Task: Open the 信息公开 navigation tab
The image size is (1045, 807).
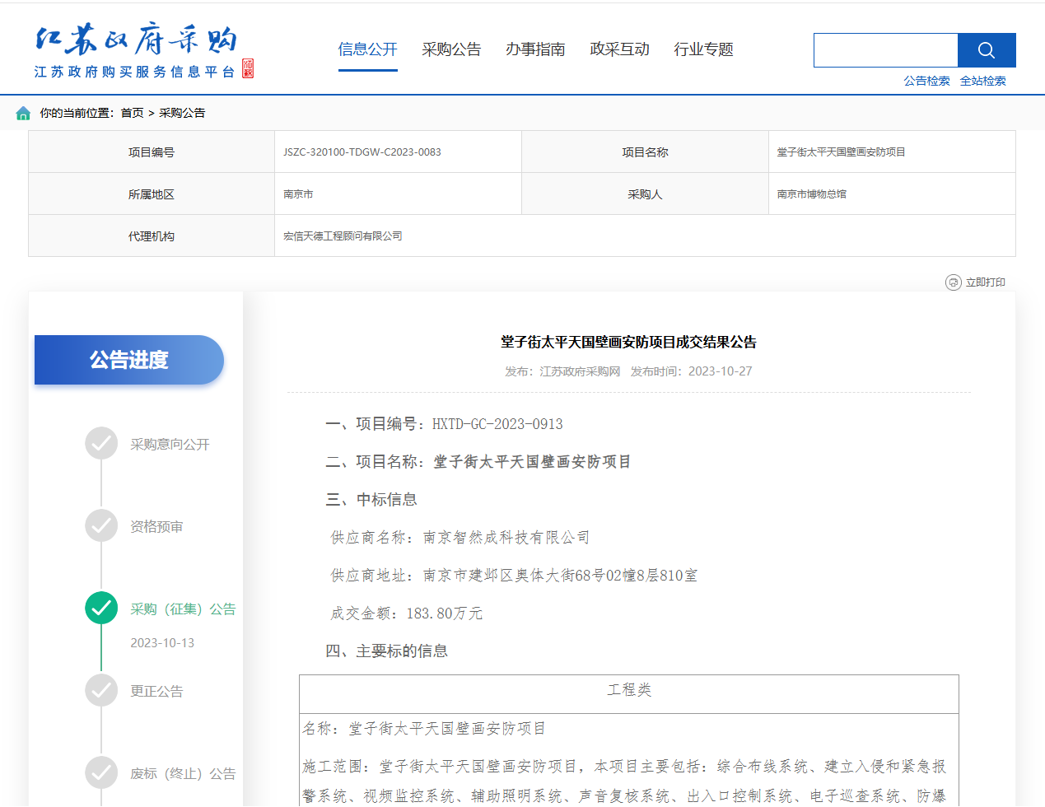Action: (x=367, y=49)
